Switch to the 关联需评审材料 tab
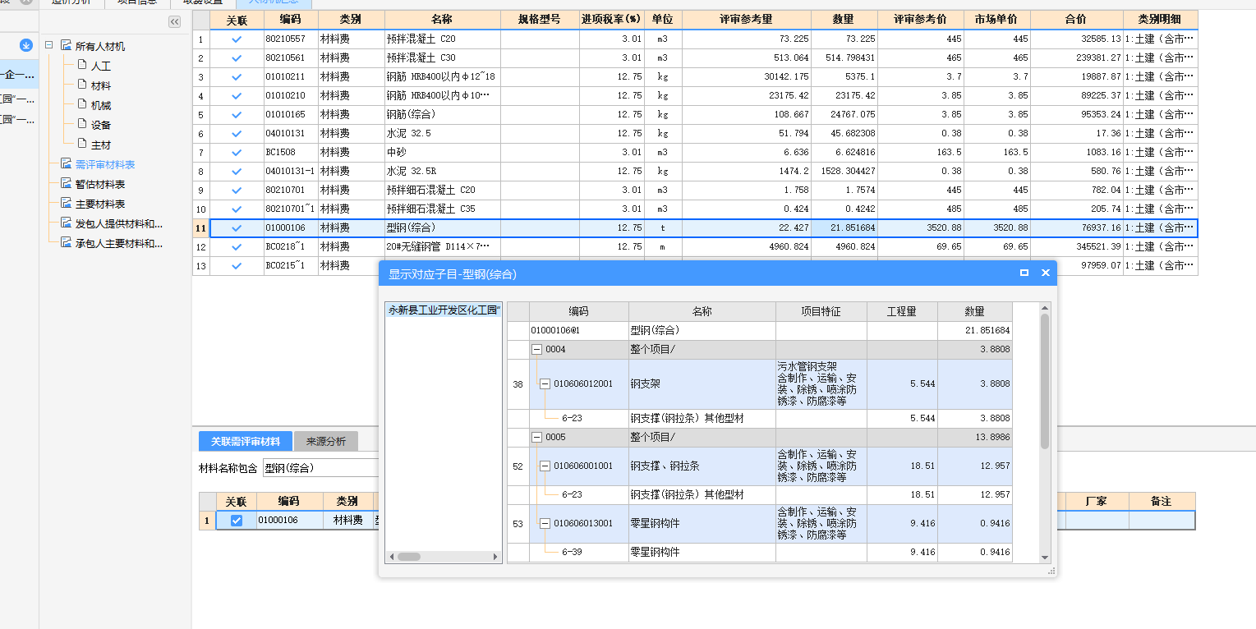 point(245,441)
